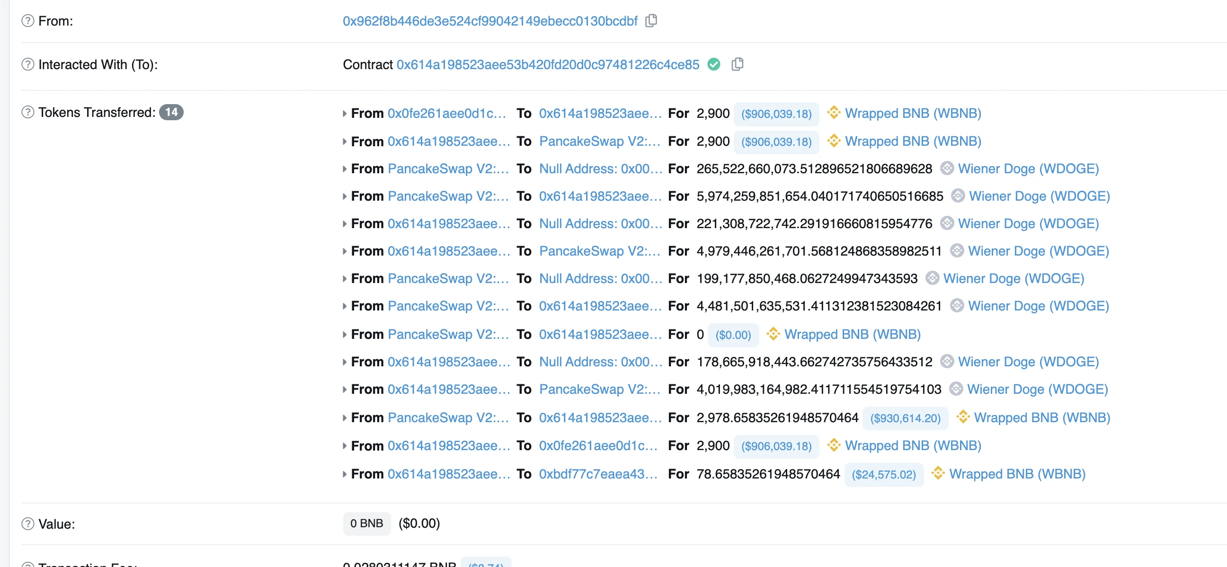Click help icon next to Tokens Transferred
Screen dimensions: 1227x567
click(x=27, y=112)
